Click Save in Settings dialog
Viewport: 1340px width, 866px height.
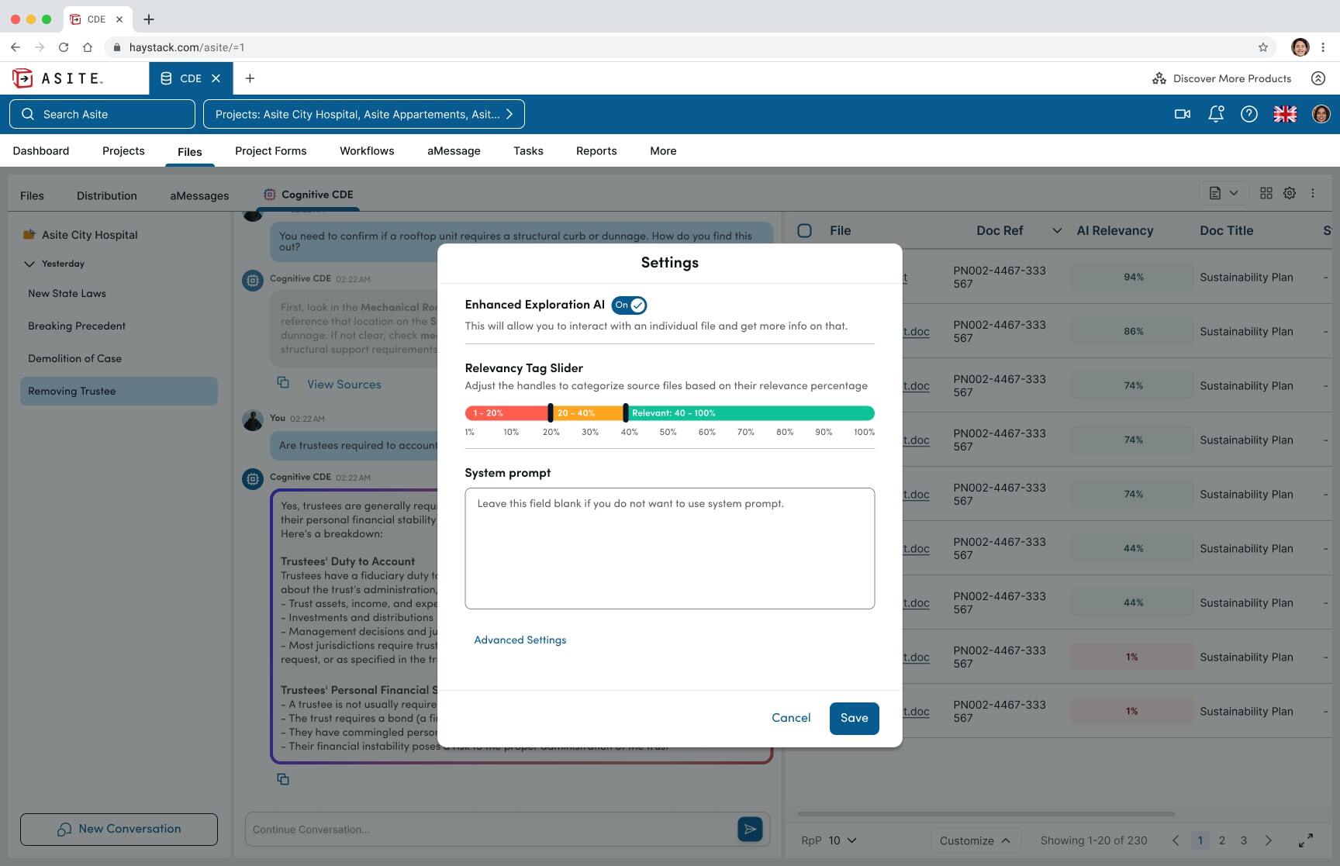855,718
